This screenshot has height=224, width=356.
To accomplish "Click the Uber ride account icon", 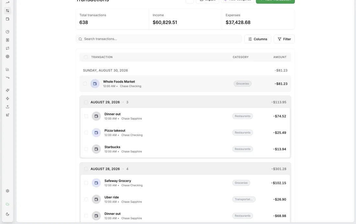I will (x=96, y=199).
